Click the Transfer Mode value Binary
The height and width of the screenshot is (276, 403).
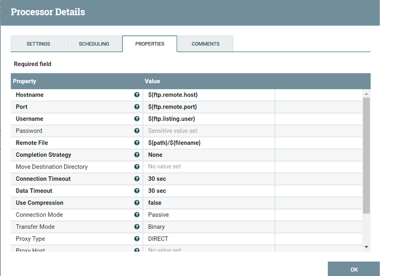click(x=156, y=227)
